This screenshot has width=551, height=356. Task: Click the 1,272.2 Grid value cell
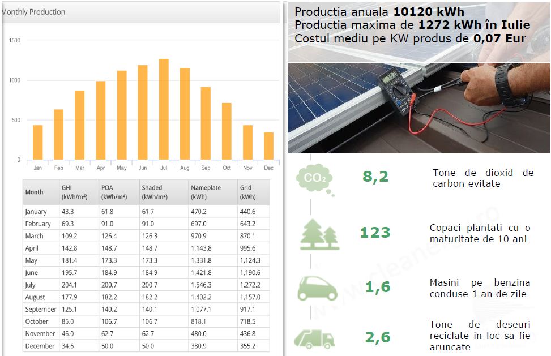point(250,285)
